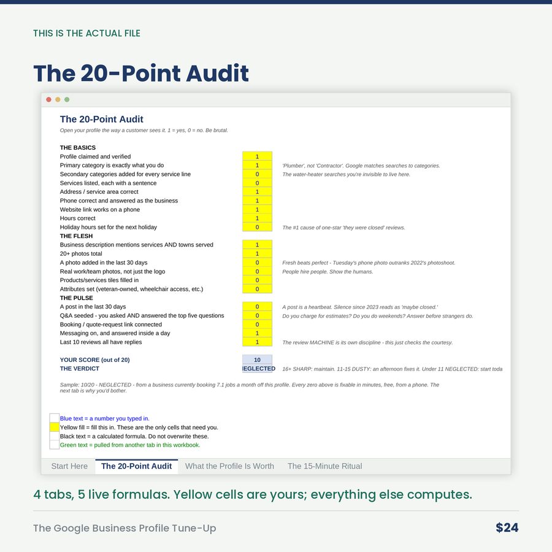Select yellow cell for Secondary categories row
Image resolution: width=552 pixels, height=552 pixels.
click(x=257, y=174)
